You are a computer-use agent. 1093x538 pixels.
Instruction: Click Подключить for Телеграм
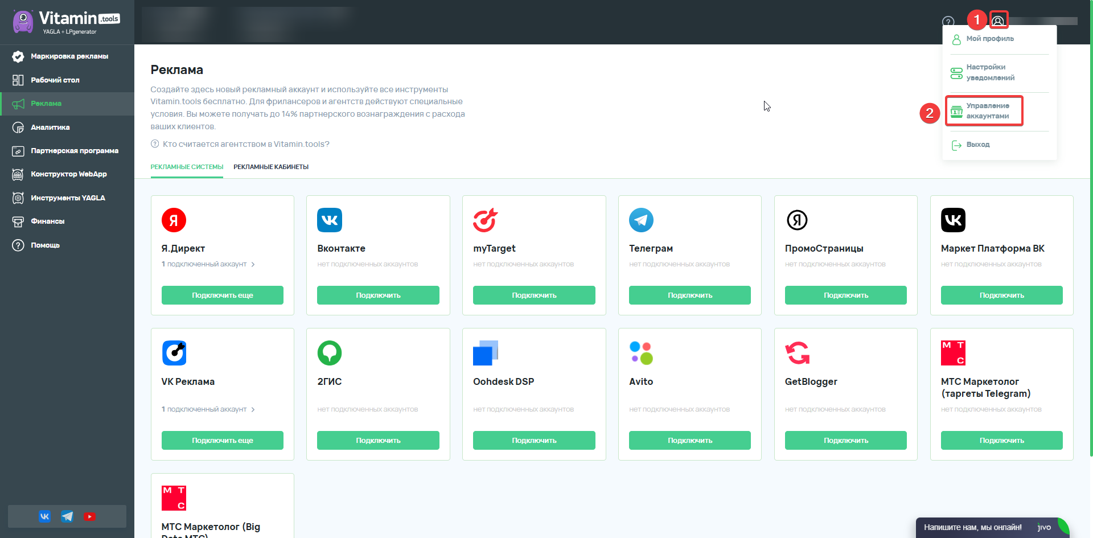click(690, 295)
